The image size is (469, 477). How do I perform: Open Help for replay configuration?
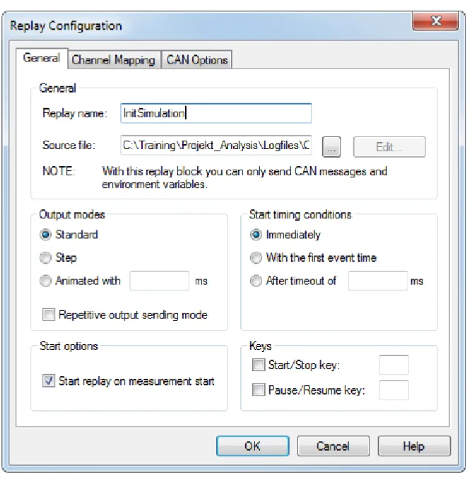coord(414,446)
